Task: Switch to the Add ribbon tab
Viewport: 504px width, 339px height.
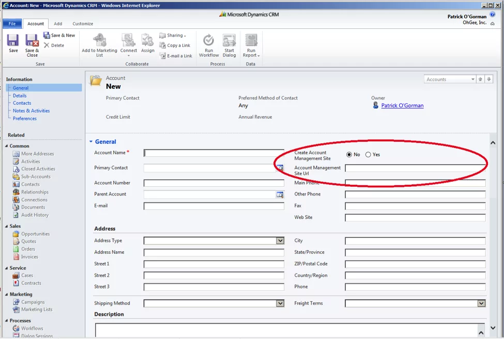Action: pos(58,24)
